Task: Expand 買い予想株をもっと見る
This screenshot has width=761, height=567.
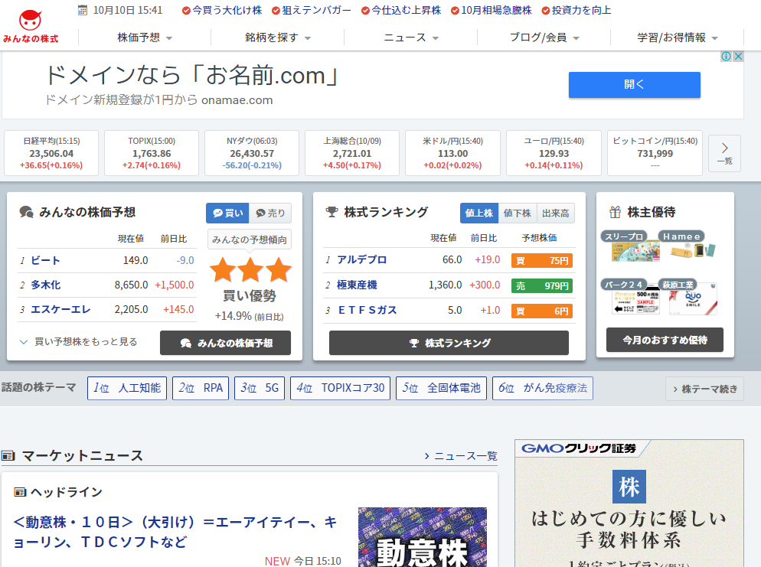Action: point(79,342)
